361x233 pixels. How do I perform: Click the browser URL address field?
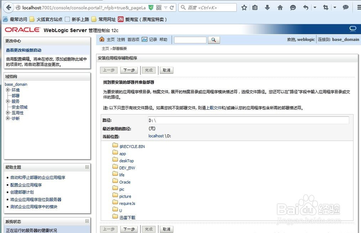coord(84,8)
